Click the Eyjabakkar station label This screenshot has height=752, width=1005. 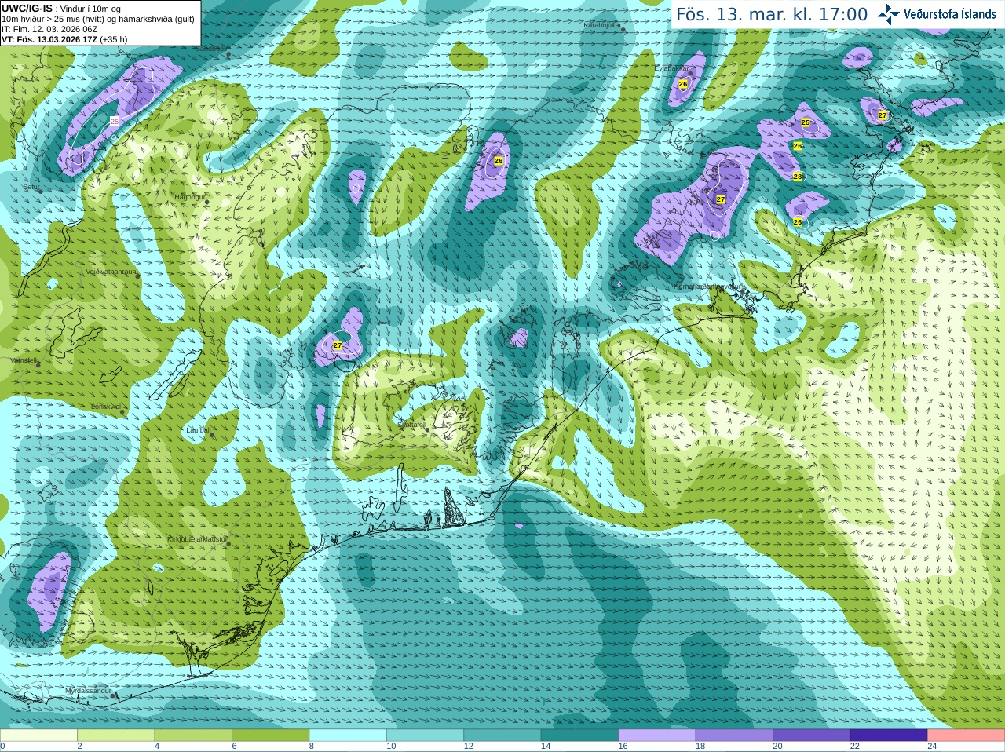coord(671,68)
